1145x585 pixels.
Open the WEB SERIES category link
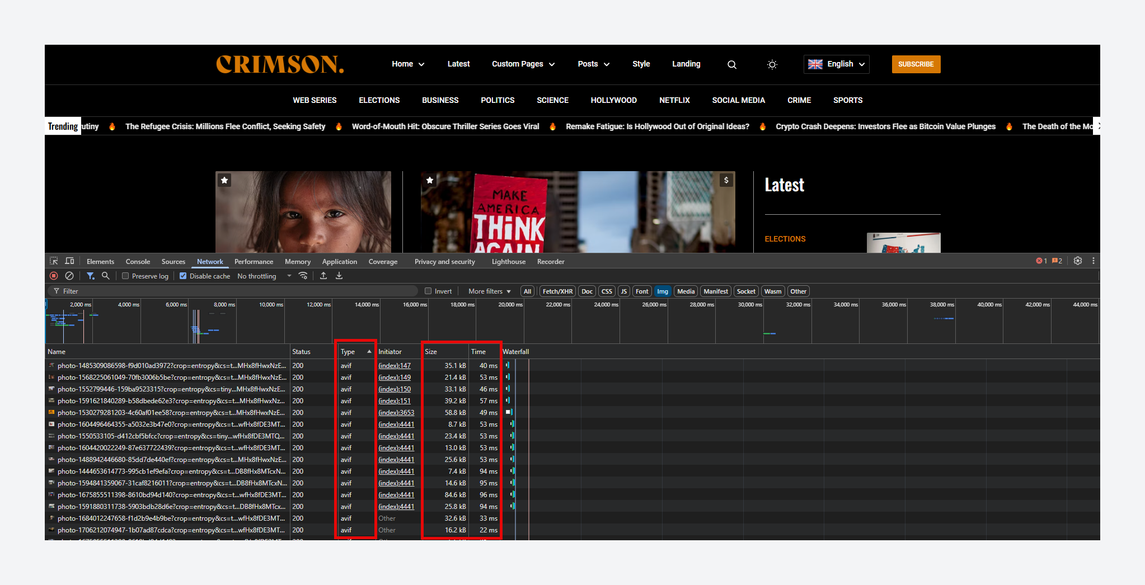pyautogui.click(x=315, y=101)
